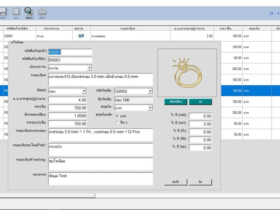Expand the Metal dropdown list
Viewport: 280px width, 210px height.
(84, 91)
